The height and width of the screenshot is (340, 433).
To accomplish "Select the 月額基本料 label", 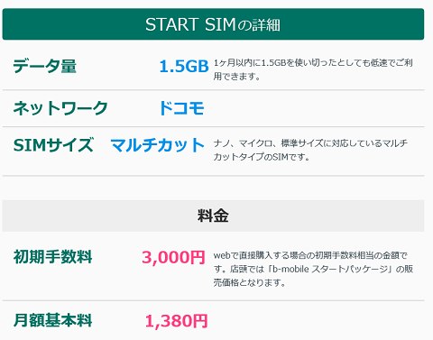I will click(x=52, y=320).
